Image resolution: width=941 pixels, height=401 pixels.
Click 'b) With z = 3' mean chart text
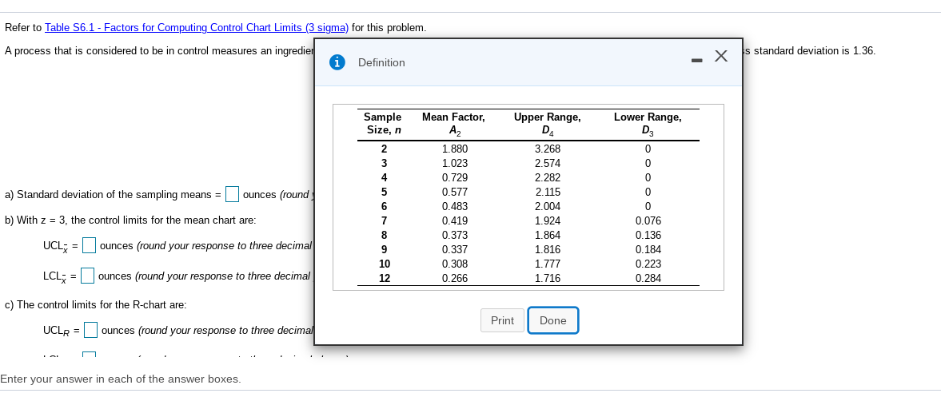pos(130,220)
